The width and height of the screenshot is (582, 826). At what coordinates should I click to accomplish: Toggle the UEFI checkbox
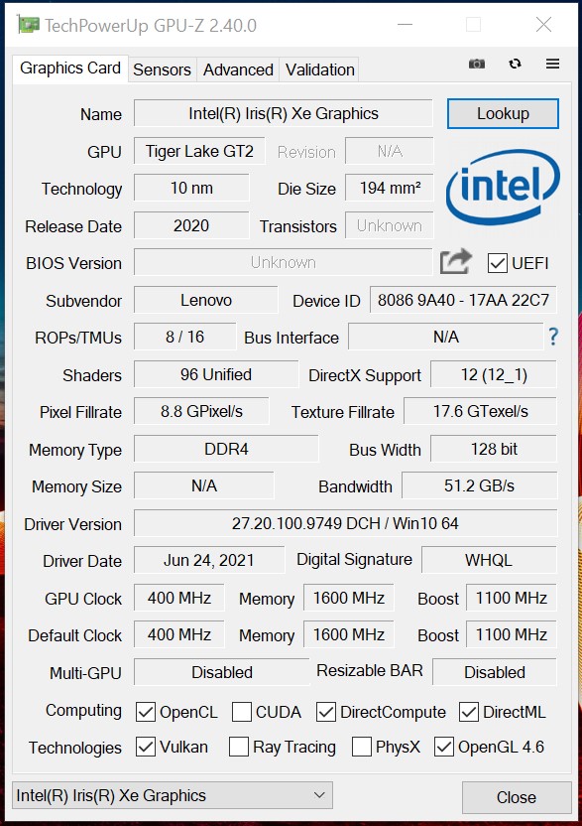[x=498, y=263]
